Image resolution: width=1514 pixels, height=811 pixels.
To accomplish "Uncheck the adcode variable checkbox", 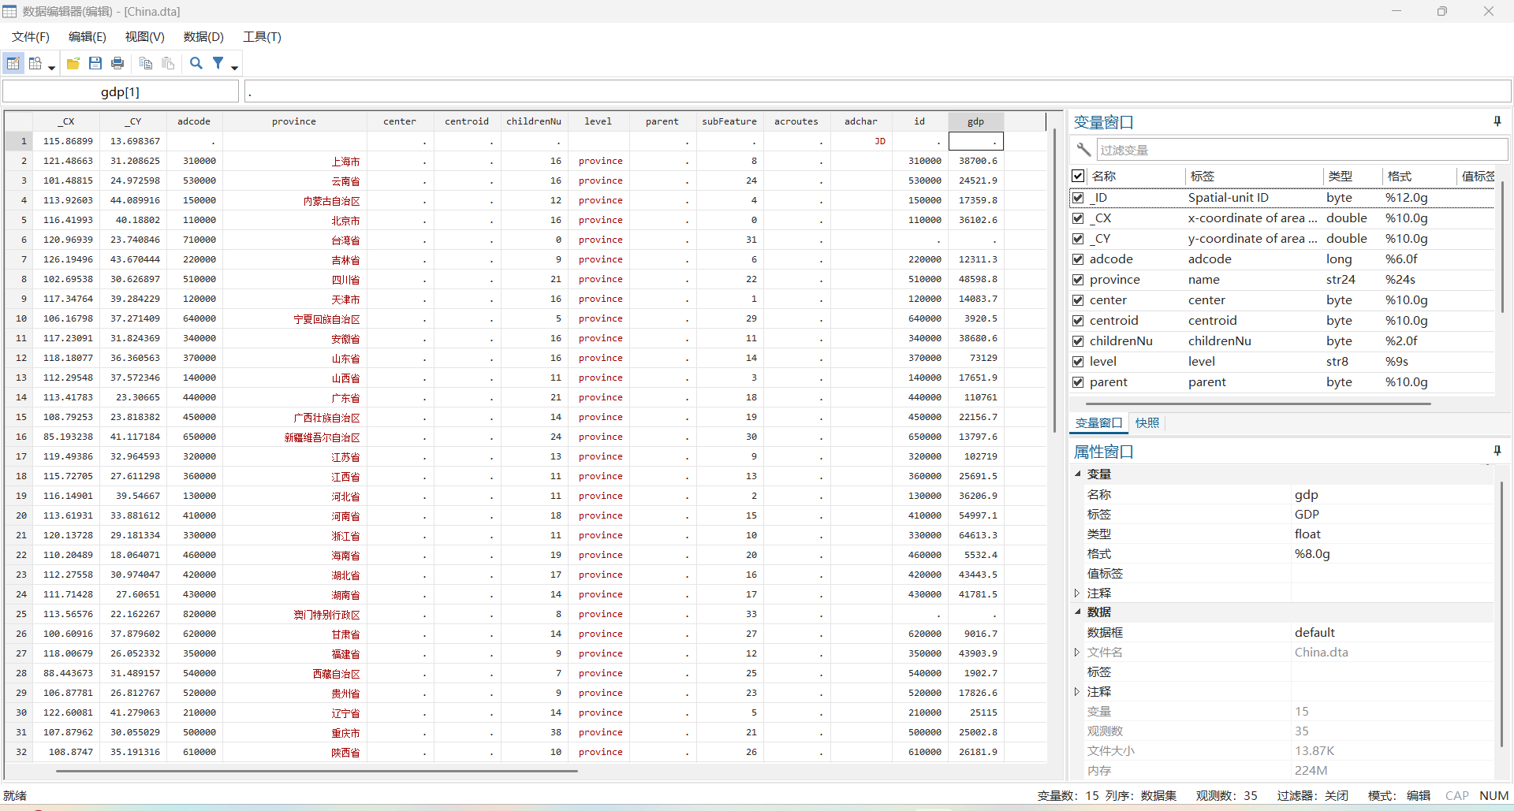I will pyautogui.click(x=1078, y=259).
